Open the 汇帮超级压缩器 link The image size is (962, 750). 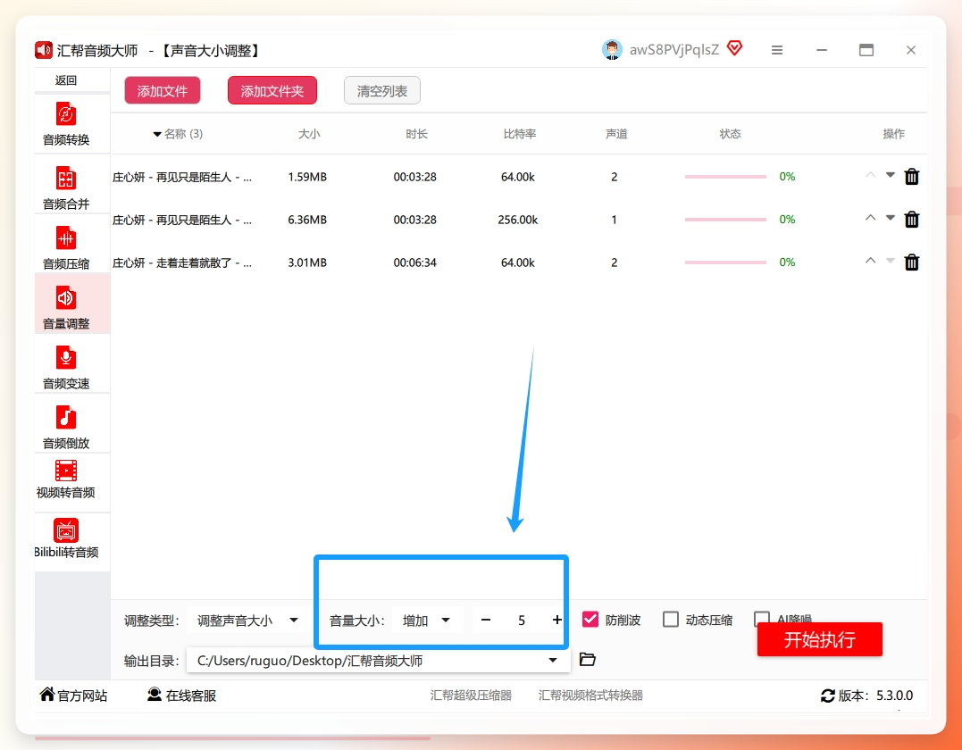(472, 696)
